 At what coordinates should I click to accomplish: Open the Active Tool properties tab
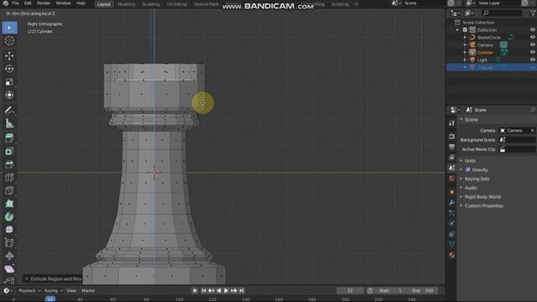click(452, 123)
